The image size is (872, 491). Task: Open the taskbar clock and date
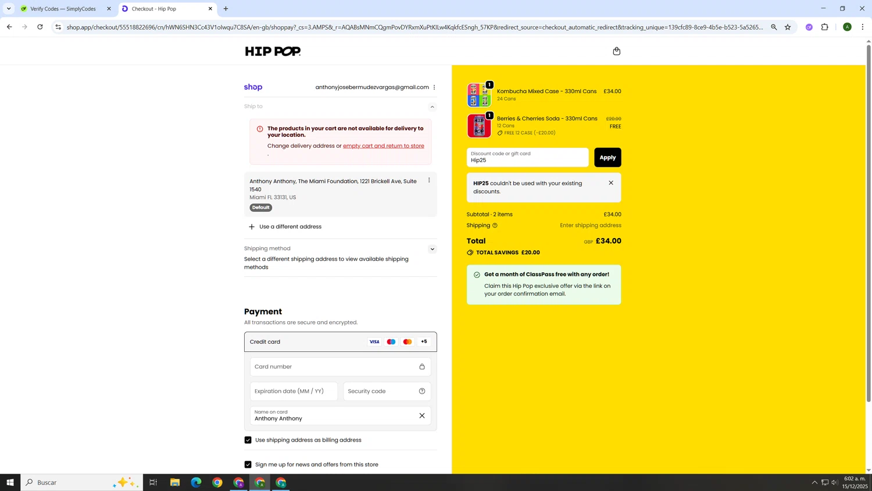coord(855,482)
